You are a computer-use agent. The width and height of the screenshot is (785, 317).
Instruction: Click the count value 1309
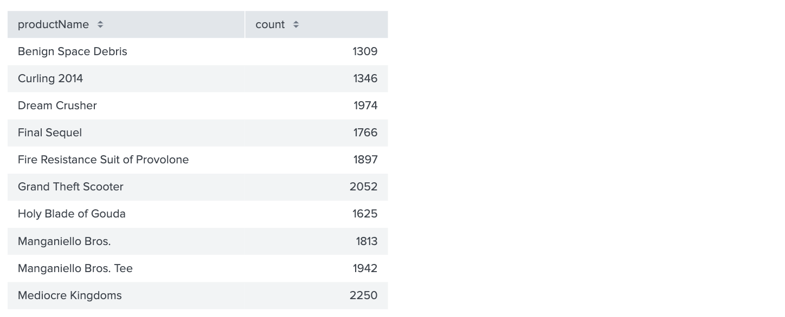click(x=365, y=51)
